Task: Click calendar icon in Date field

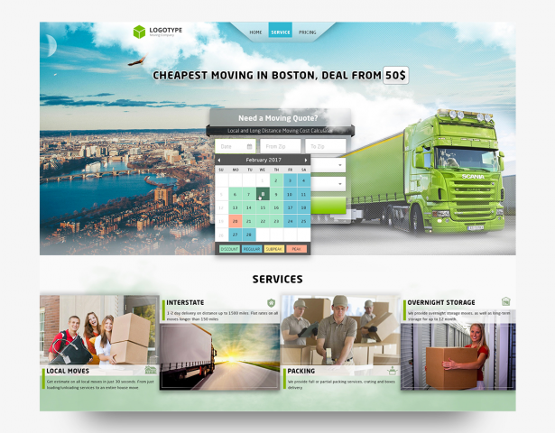Action: pos(249,146)
